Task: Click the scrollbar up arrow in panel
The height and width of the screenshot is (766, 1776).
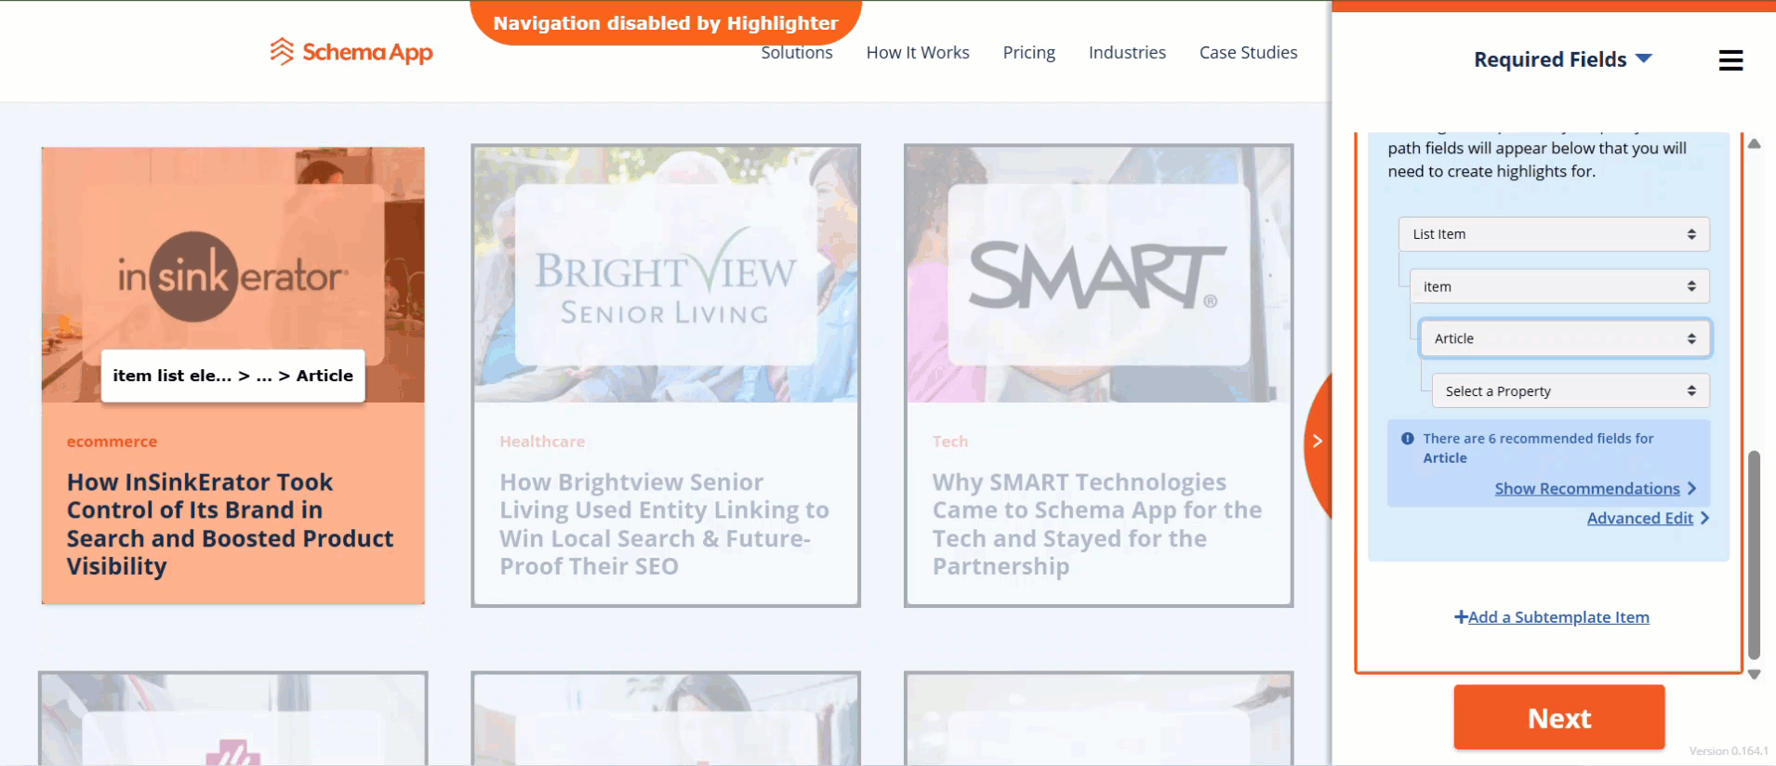Action: pyautogui.click(x=1754, y=144)
